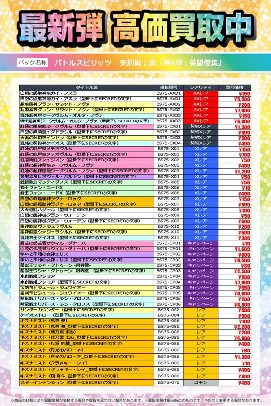Click the 'AXレア' cell in the ¥5,500 row

pos(201,99)
